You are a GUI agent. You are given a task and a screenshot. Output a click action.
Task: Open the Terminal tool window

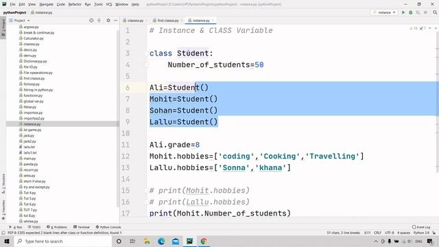coord(82,227)
